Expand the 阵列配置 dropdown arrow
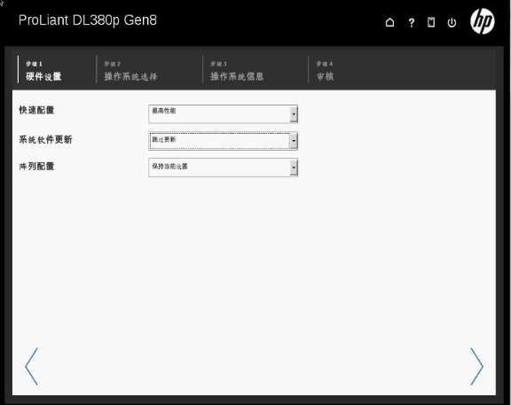This screenshot has height=405, width=511. 294,167
